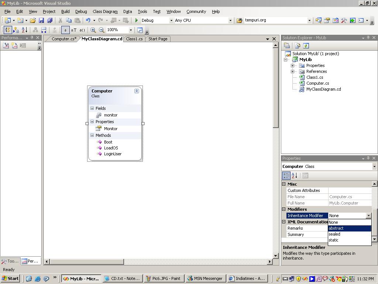Screen dimensions: 378x284
Task: Zoom out on the class diagram
Action: tap(102, 30)
